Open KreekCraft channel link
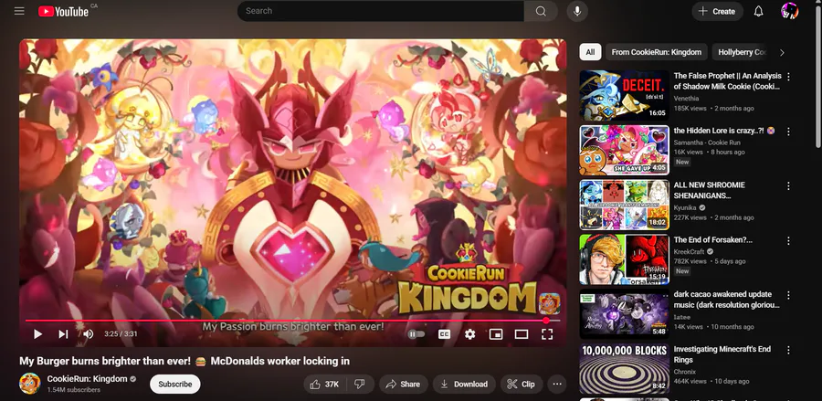The width and height of the screenshot is (822, 401). pyautogui.click(x=689, y=251)
